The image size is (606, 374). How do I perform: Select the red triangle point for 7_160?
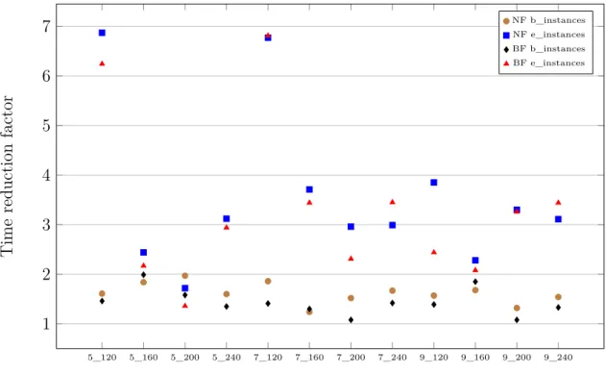tap(309, 202)
